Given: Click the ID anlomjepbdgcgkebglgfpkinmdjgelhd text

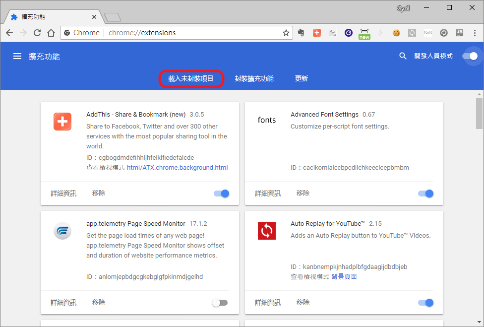Looking at the screenshot, I should click(144, 277).
